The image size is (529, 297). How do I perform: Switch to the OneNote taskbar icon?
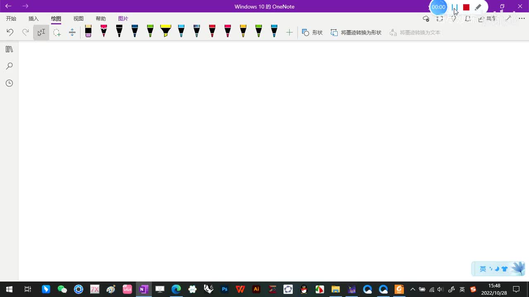point(144,289)
